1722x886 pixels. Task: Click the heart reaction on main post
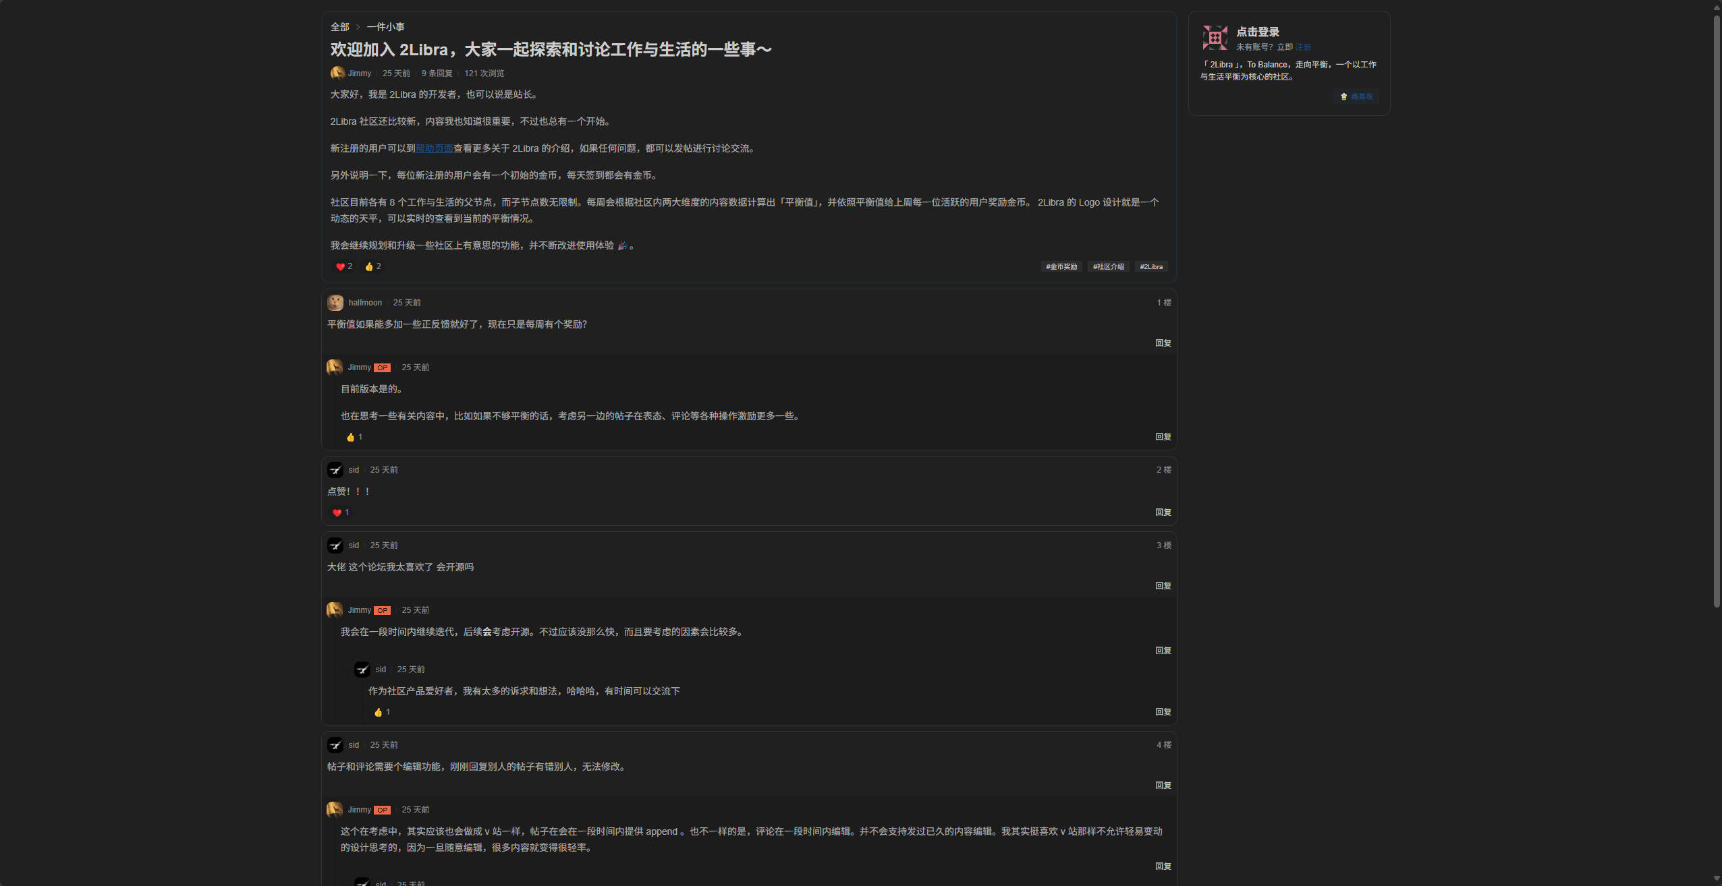tap(340, 267)
